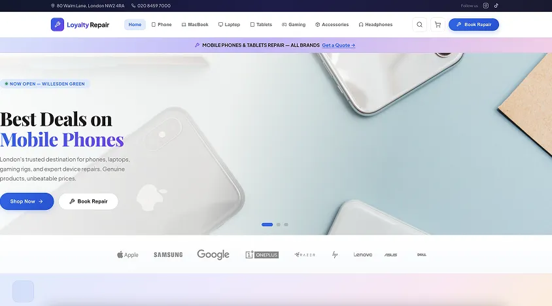The image size is (552, 306).
Task: Open the site search icon
Action: 419,25
